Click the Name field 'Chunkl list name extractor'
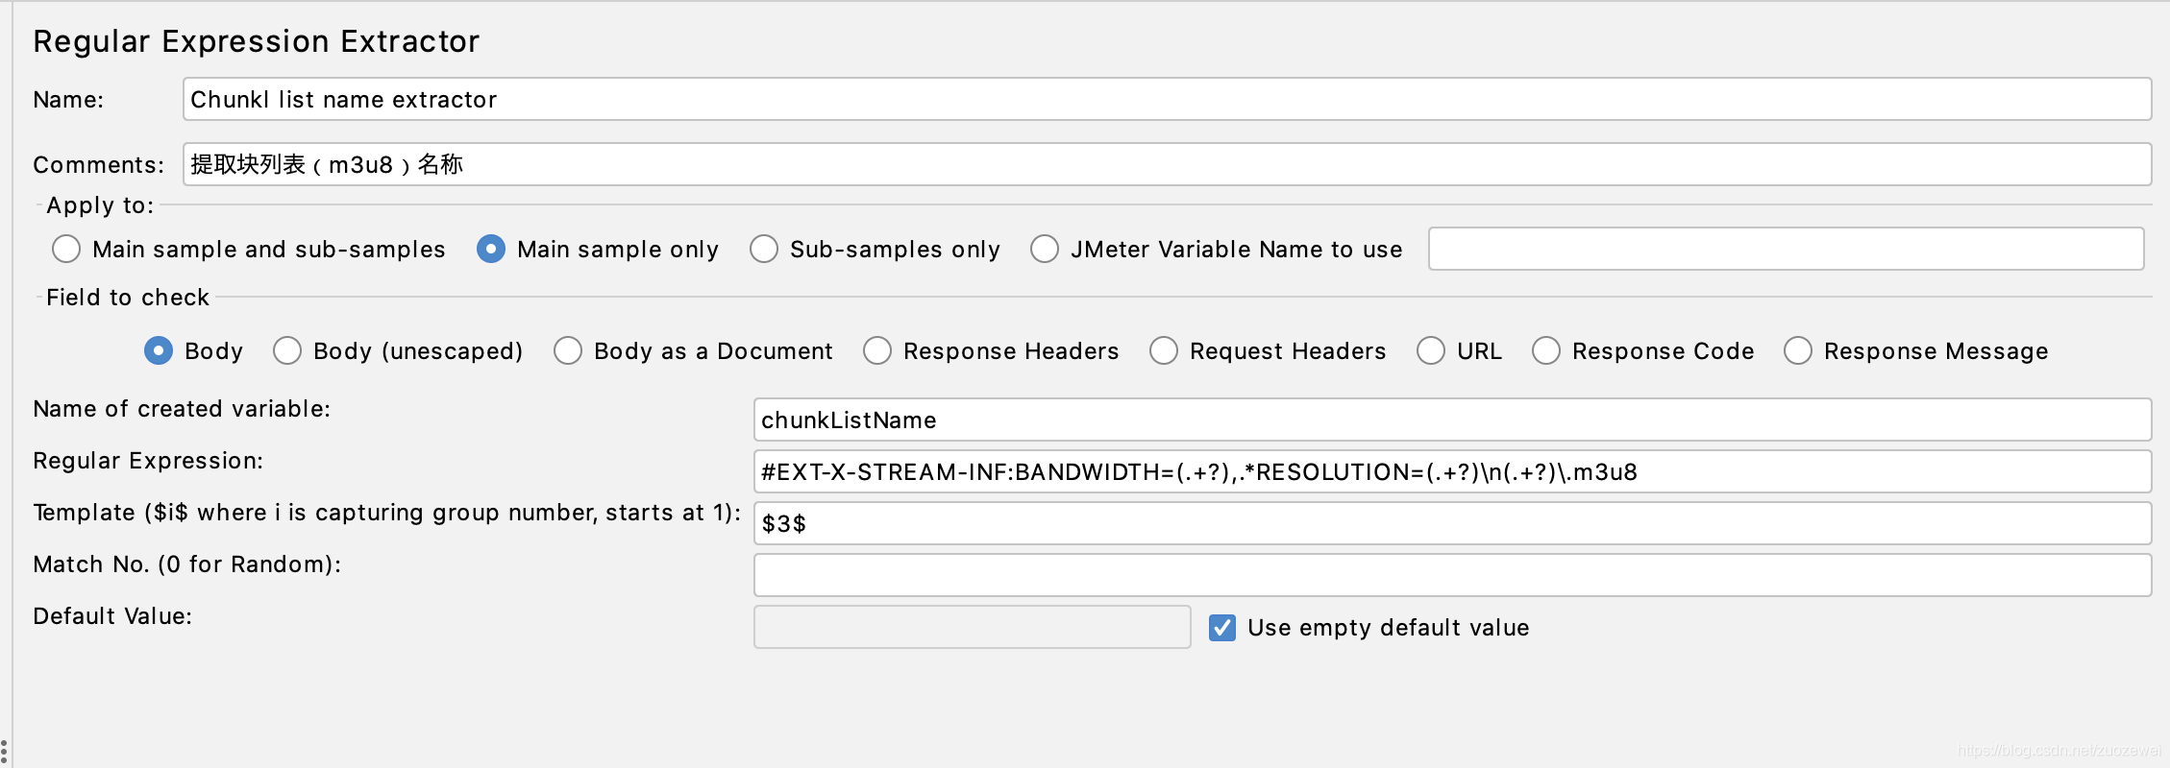Viewport: 2170px width, 768px height. 1167,99
